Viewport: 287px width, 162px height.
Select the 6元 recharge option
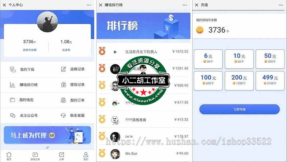click(208, 59)
